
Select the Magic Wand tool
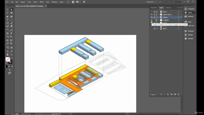click(x=7, y=13)
